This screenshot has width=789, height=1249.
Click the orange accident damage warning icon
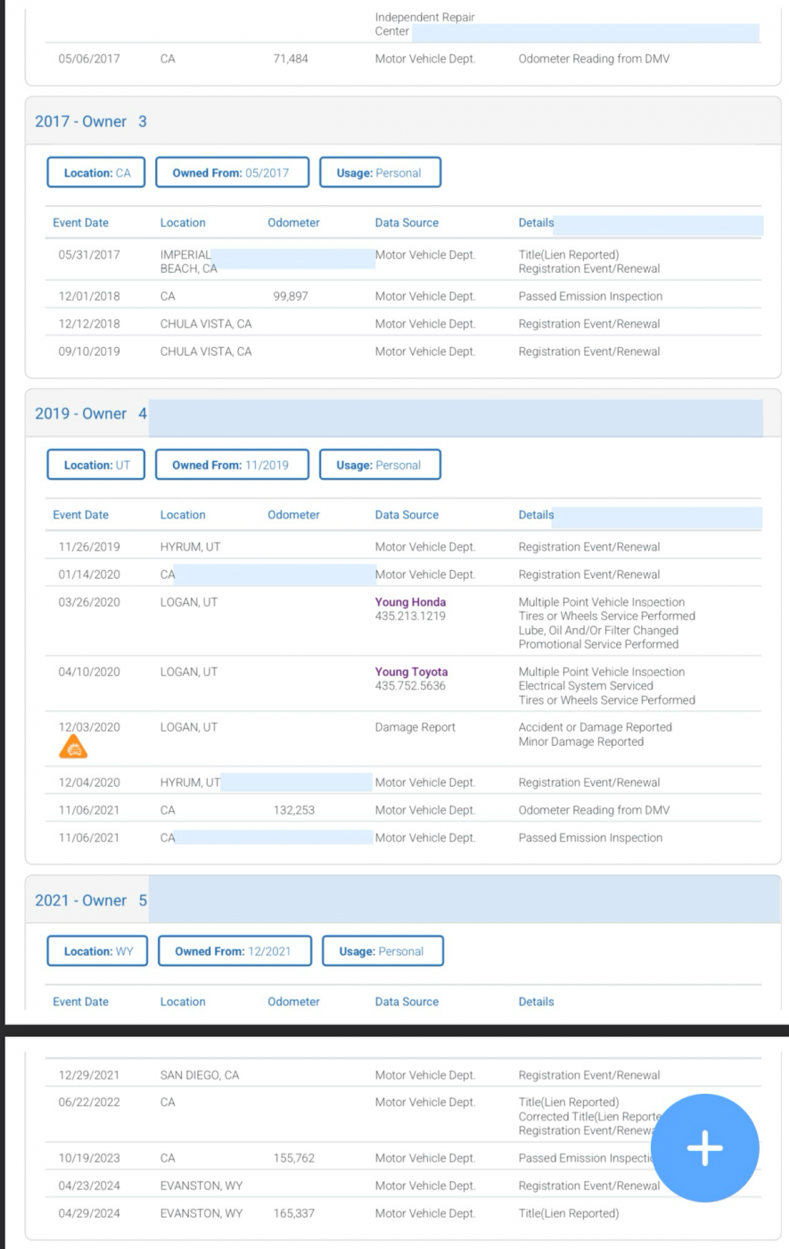click(x=73, y=746)
